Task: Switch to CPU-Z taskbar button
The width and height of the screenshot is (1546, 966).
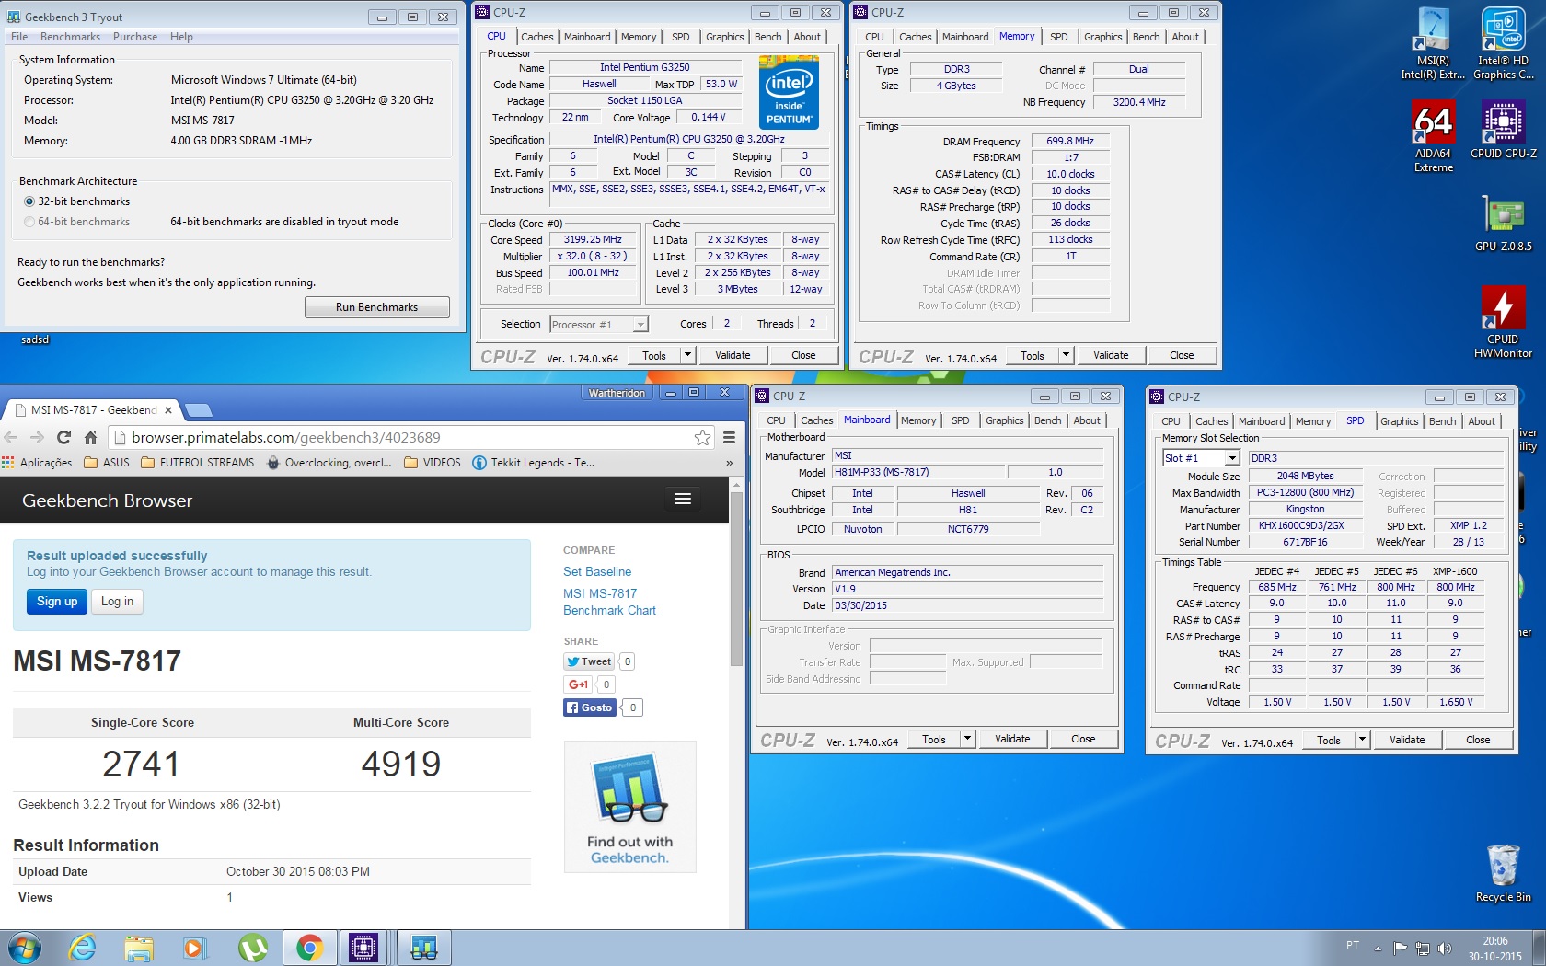Action: click(364, 948)
